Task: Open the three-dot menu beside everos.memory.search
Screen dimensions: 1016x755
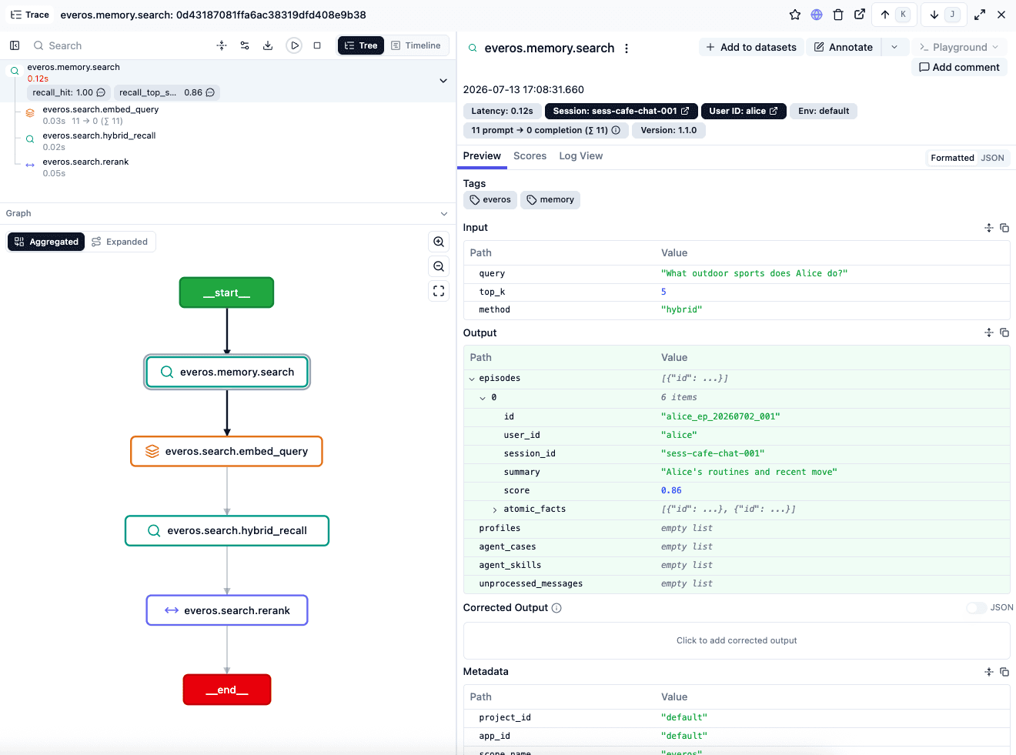Action: pos(627,48)
